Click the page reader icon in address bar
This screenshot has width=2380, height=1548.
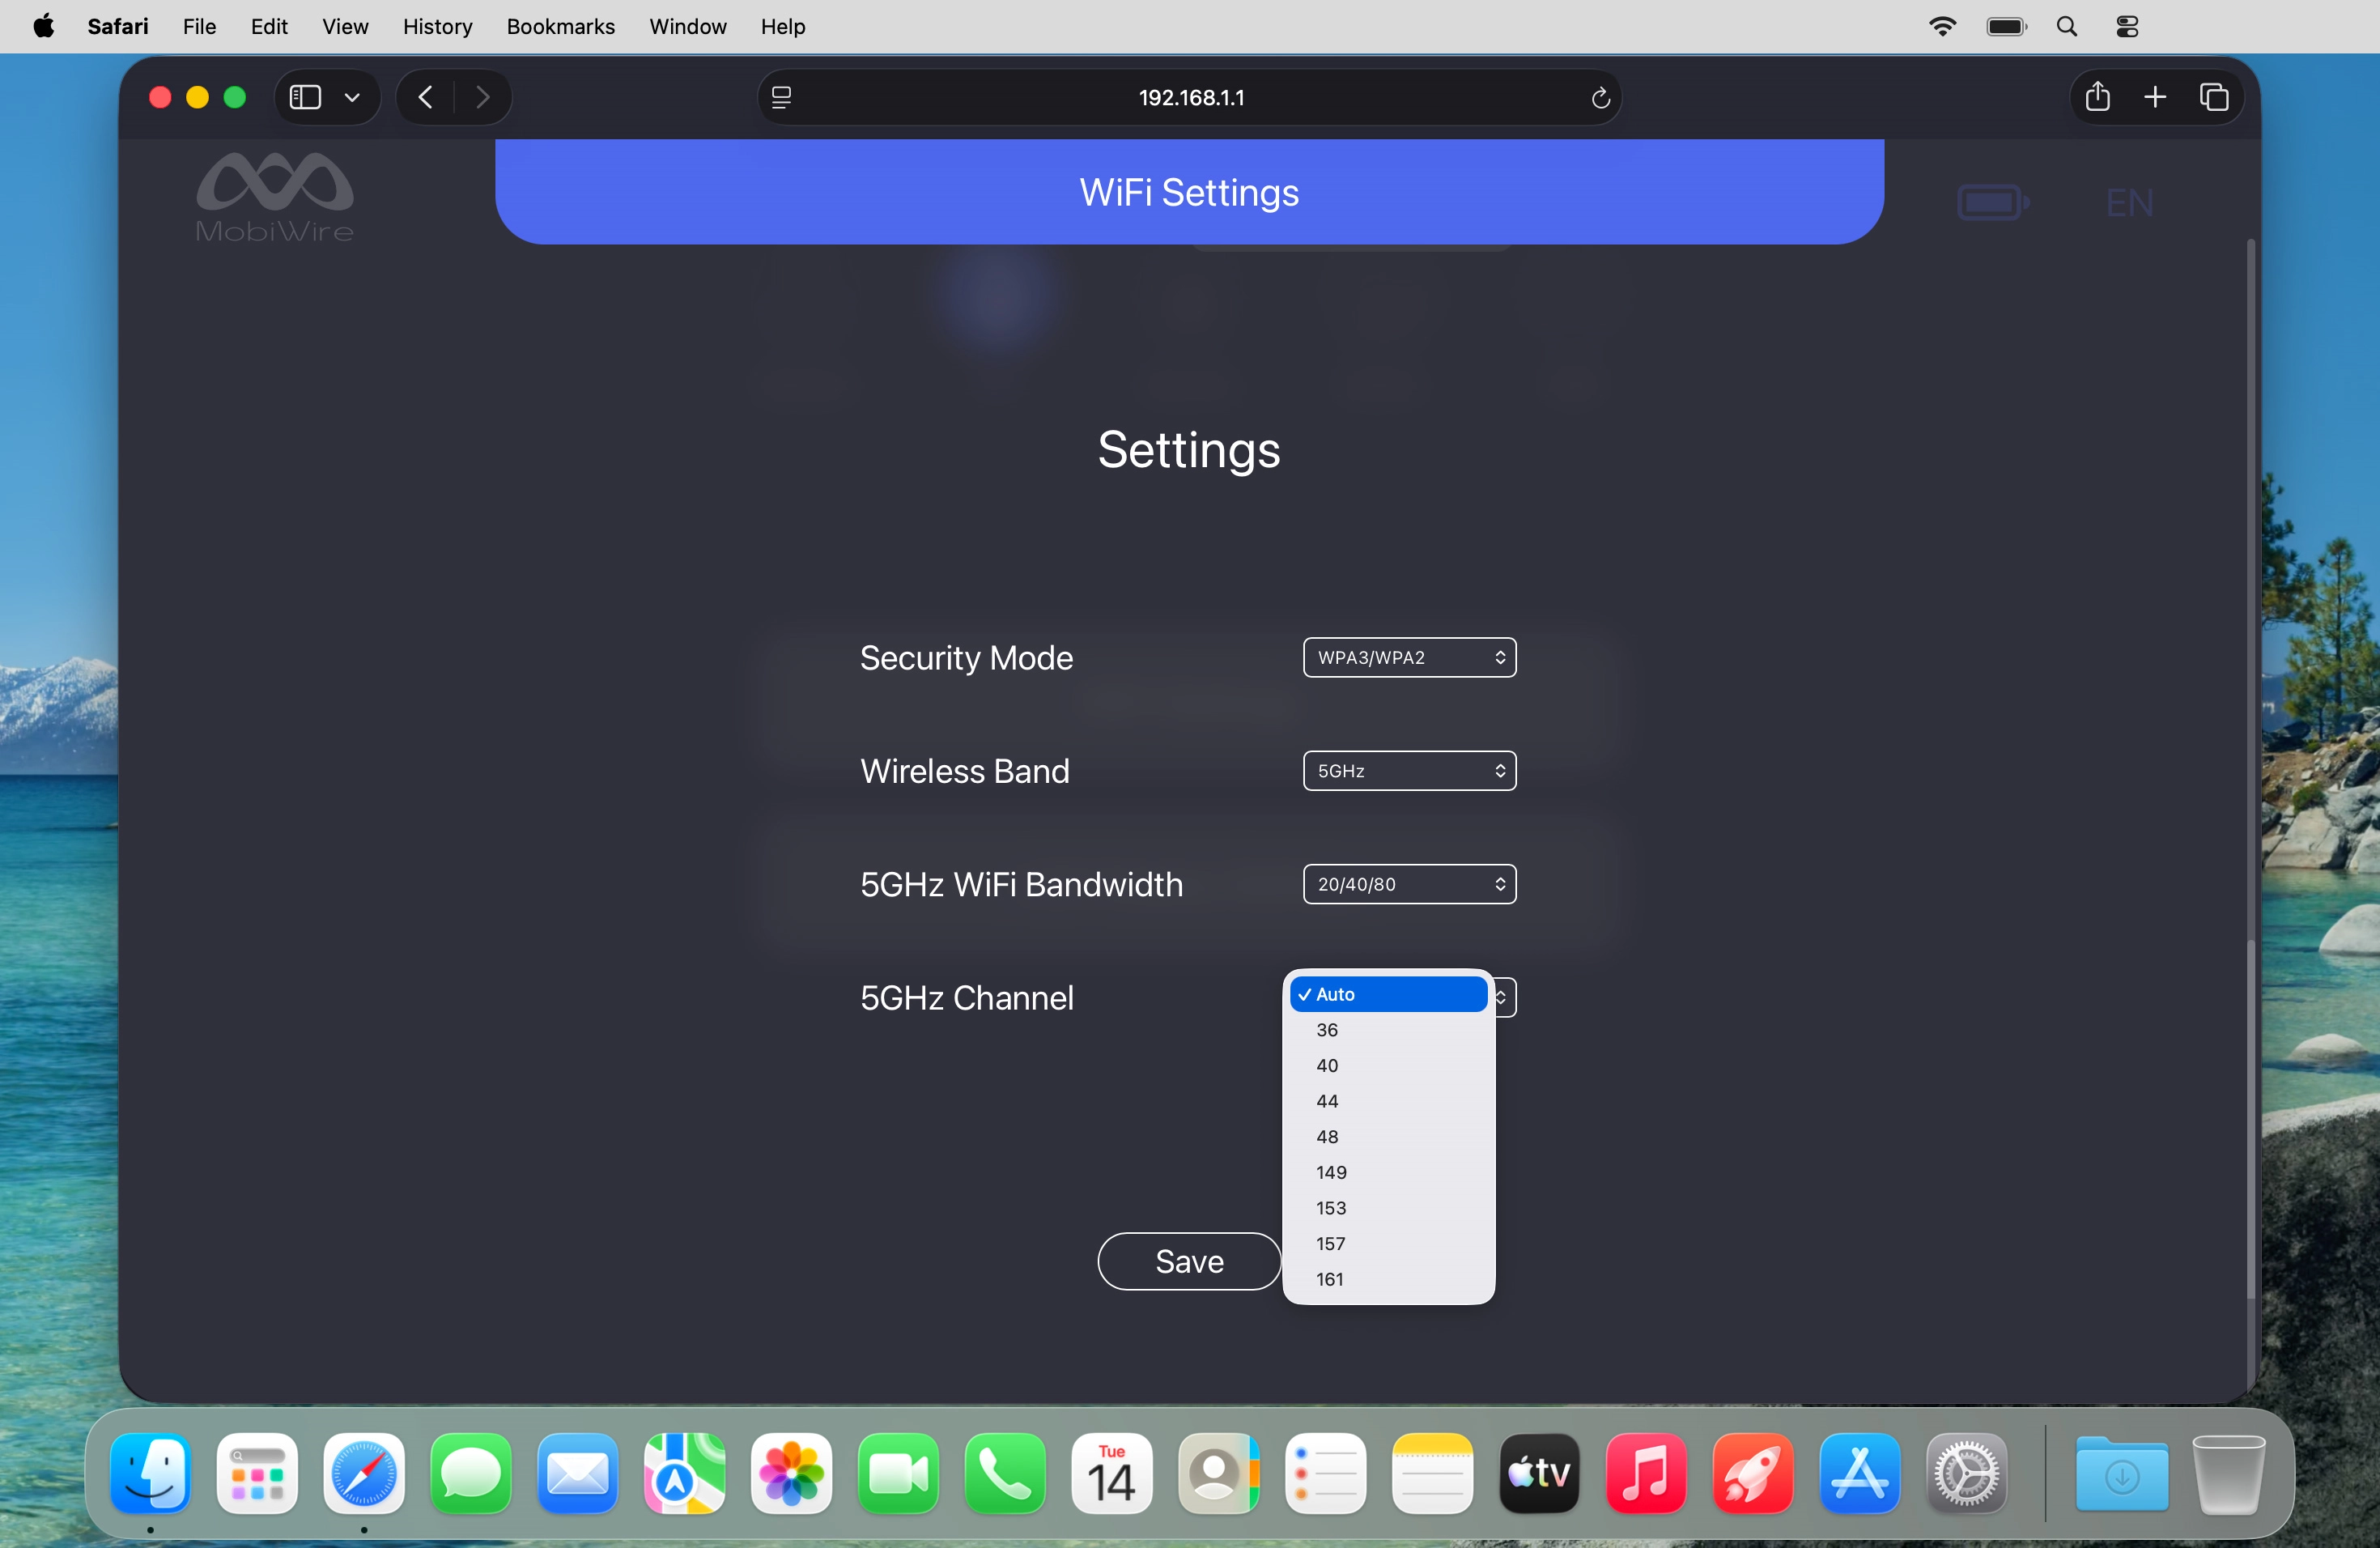click(x=782, y=97)
